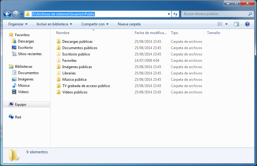
Task: Open Sitios recientes
Action: pyautogui.click(x=27, y=54)
